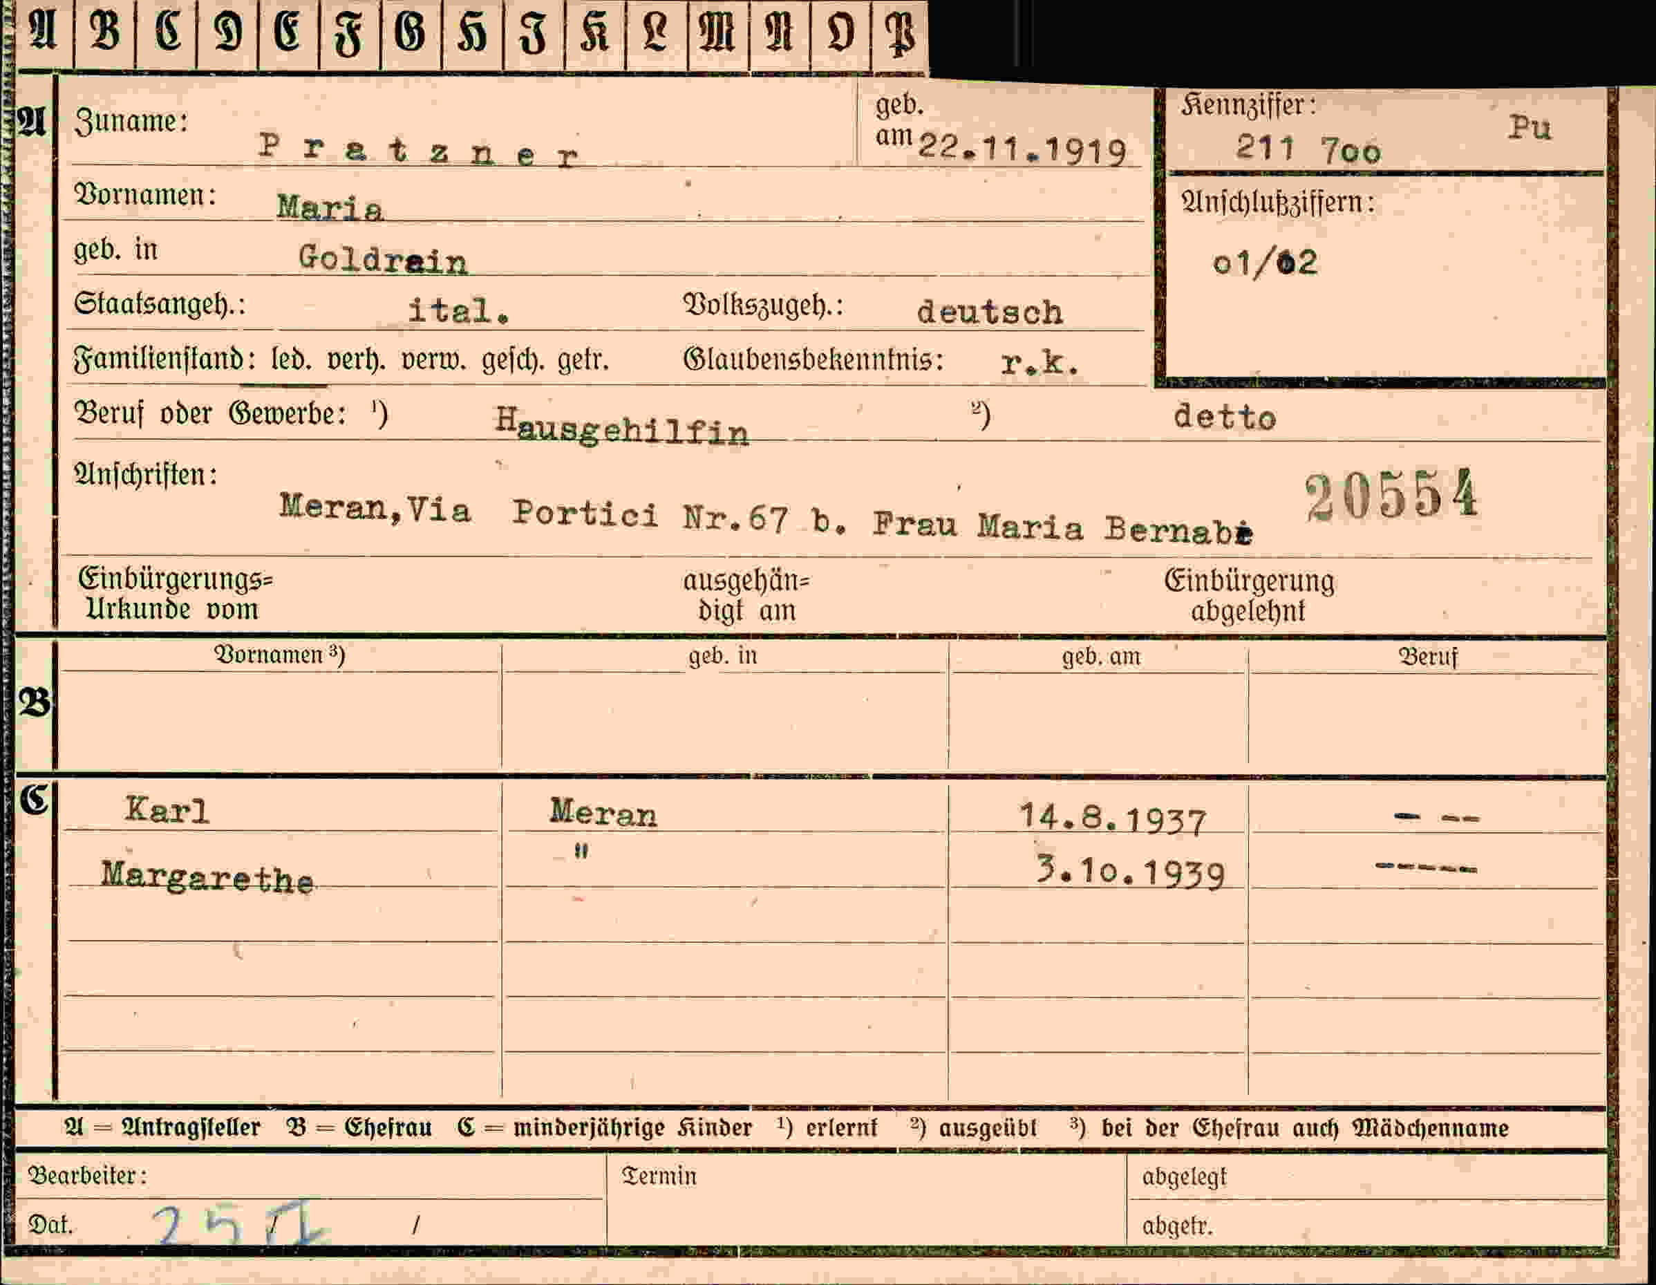Click the "Bearbeiter:" label

coord(87,1176)
